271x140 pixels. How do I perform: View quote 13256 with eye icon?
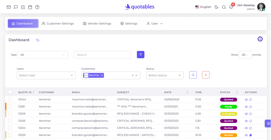tap(246, 121)
